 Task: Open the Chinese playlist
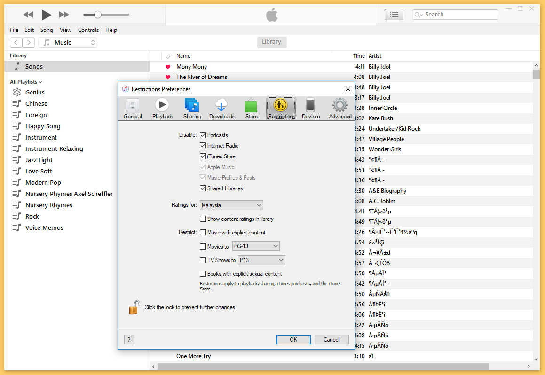coord(36,103)
